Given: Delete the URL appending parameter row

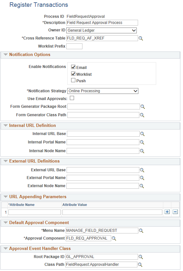Looking at the screenshot, I should [175, 212].
